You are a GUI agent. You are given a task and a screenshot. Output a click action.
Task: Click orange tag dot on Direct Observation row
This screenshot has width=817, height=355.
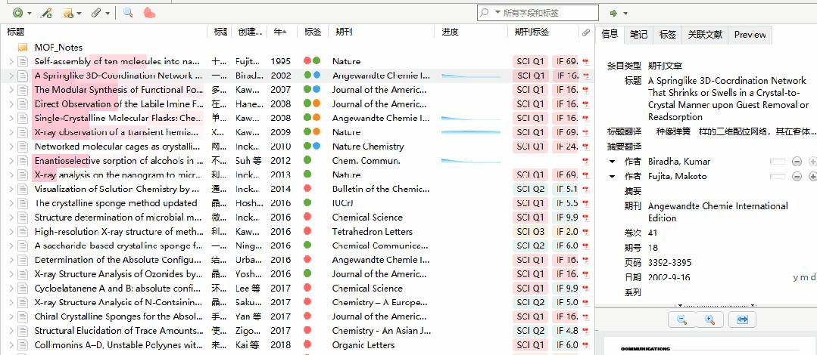tap(317, 104)
